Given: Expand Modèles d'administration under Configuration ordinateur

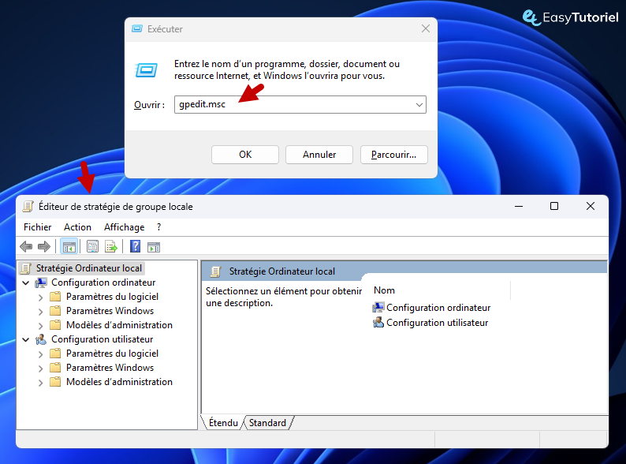Looking at the screenshot, I should pos(41,325).
